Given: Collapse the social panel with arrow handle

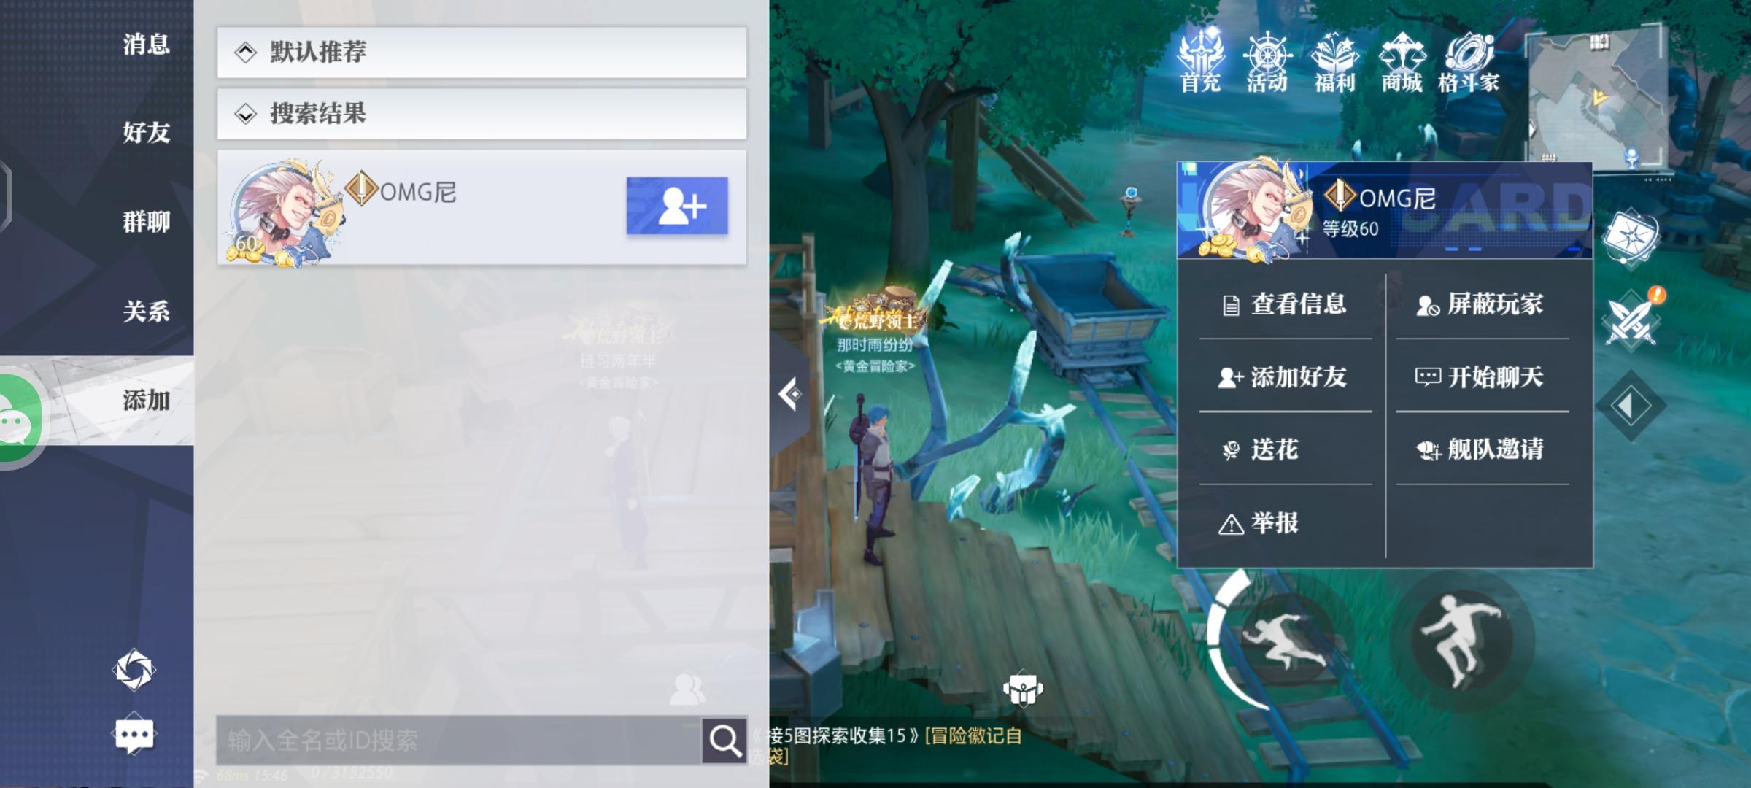Looking at the screenshot, I should pos(789,395).
